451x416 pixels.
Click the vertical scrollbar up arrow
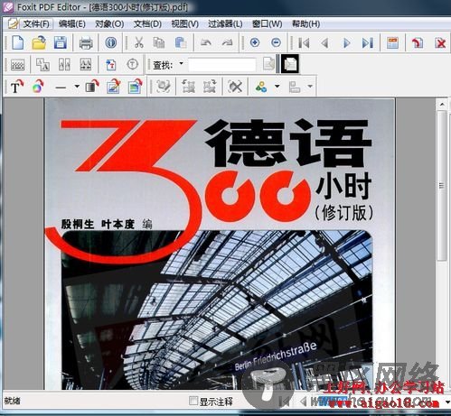[442, 105]
